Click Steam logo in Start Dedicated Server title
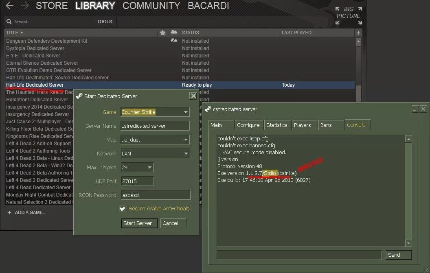 pyautogui.click(x=79, y=96)
